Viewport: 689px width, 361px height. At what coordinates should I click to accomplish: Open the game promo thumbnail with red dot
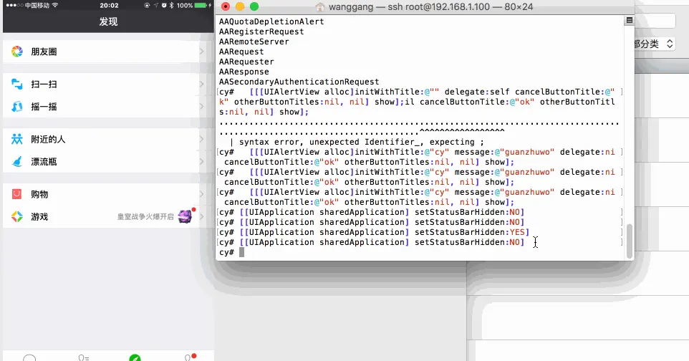[185, 216]
